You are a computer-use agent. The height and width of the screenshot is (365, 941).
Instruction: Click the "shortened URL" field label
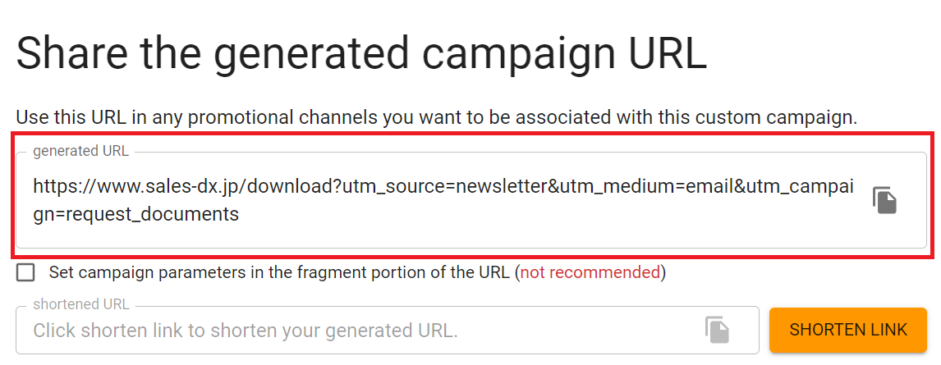81,304
